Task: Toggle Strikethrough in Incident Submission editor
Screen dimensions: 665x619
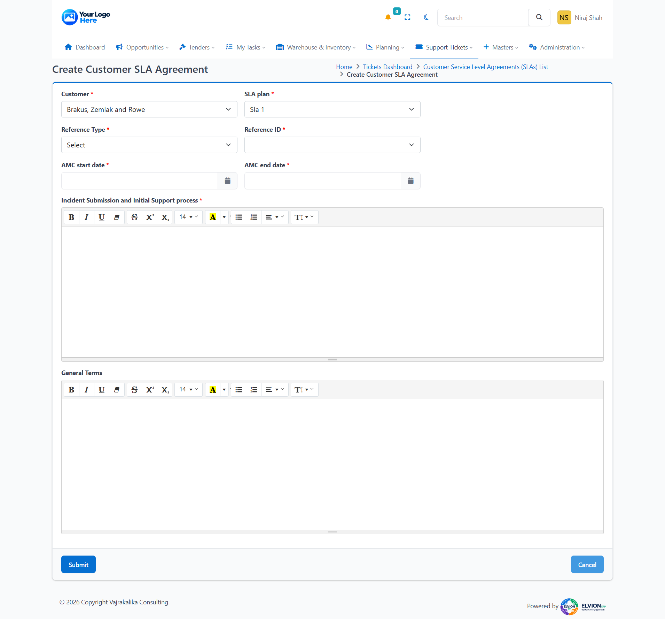Action: click(x=134, y=217)
